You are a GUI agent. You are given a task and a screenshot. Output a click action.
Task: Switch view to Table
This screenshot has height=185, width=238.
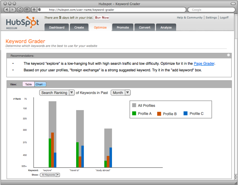pyautogui.click(x=29, y=84)
